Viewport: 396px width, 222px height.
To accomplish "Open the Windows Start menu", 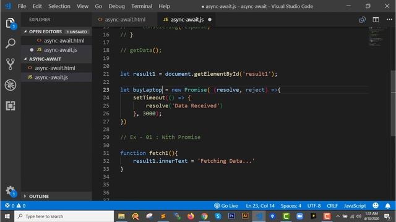I will pyautogui.click(x=7, y=216).
